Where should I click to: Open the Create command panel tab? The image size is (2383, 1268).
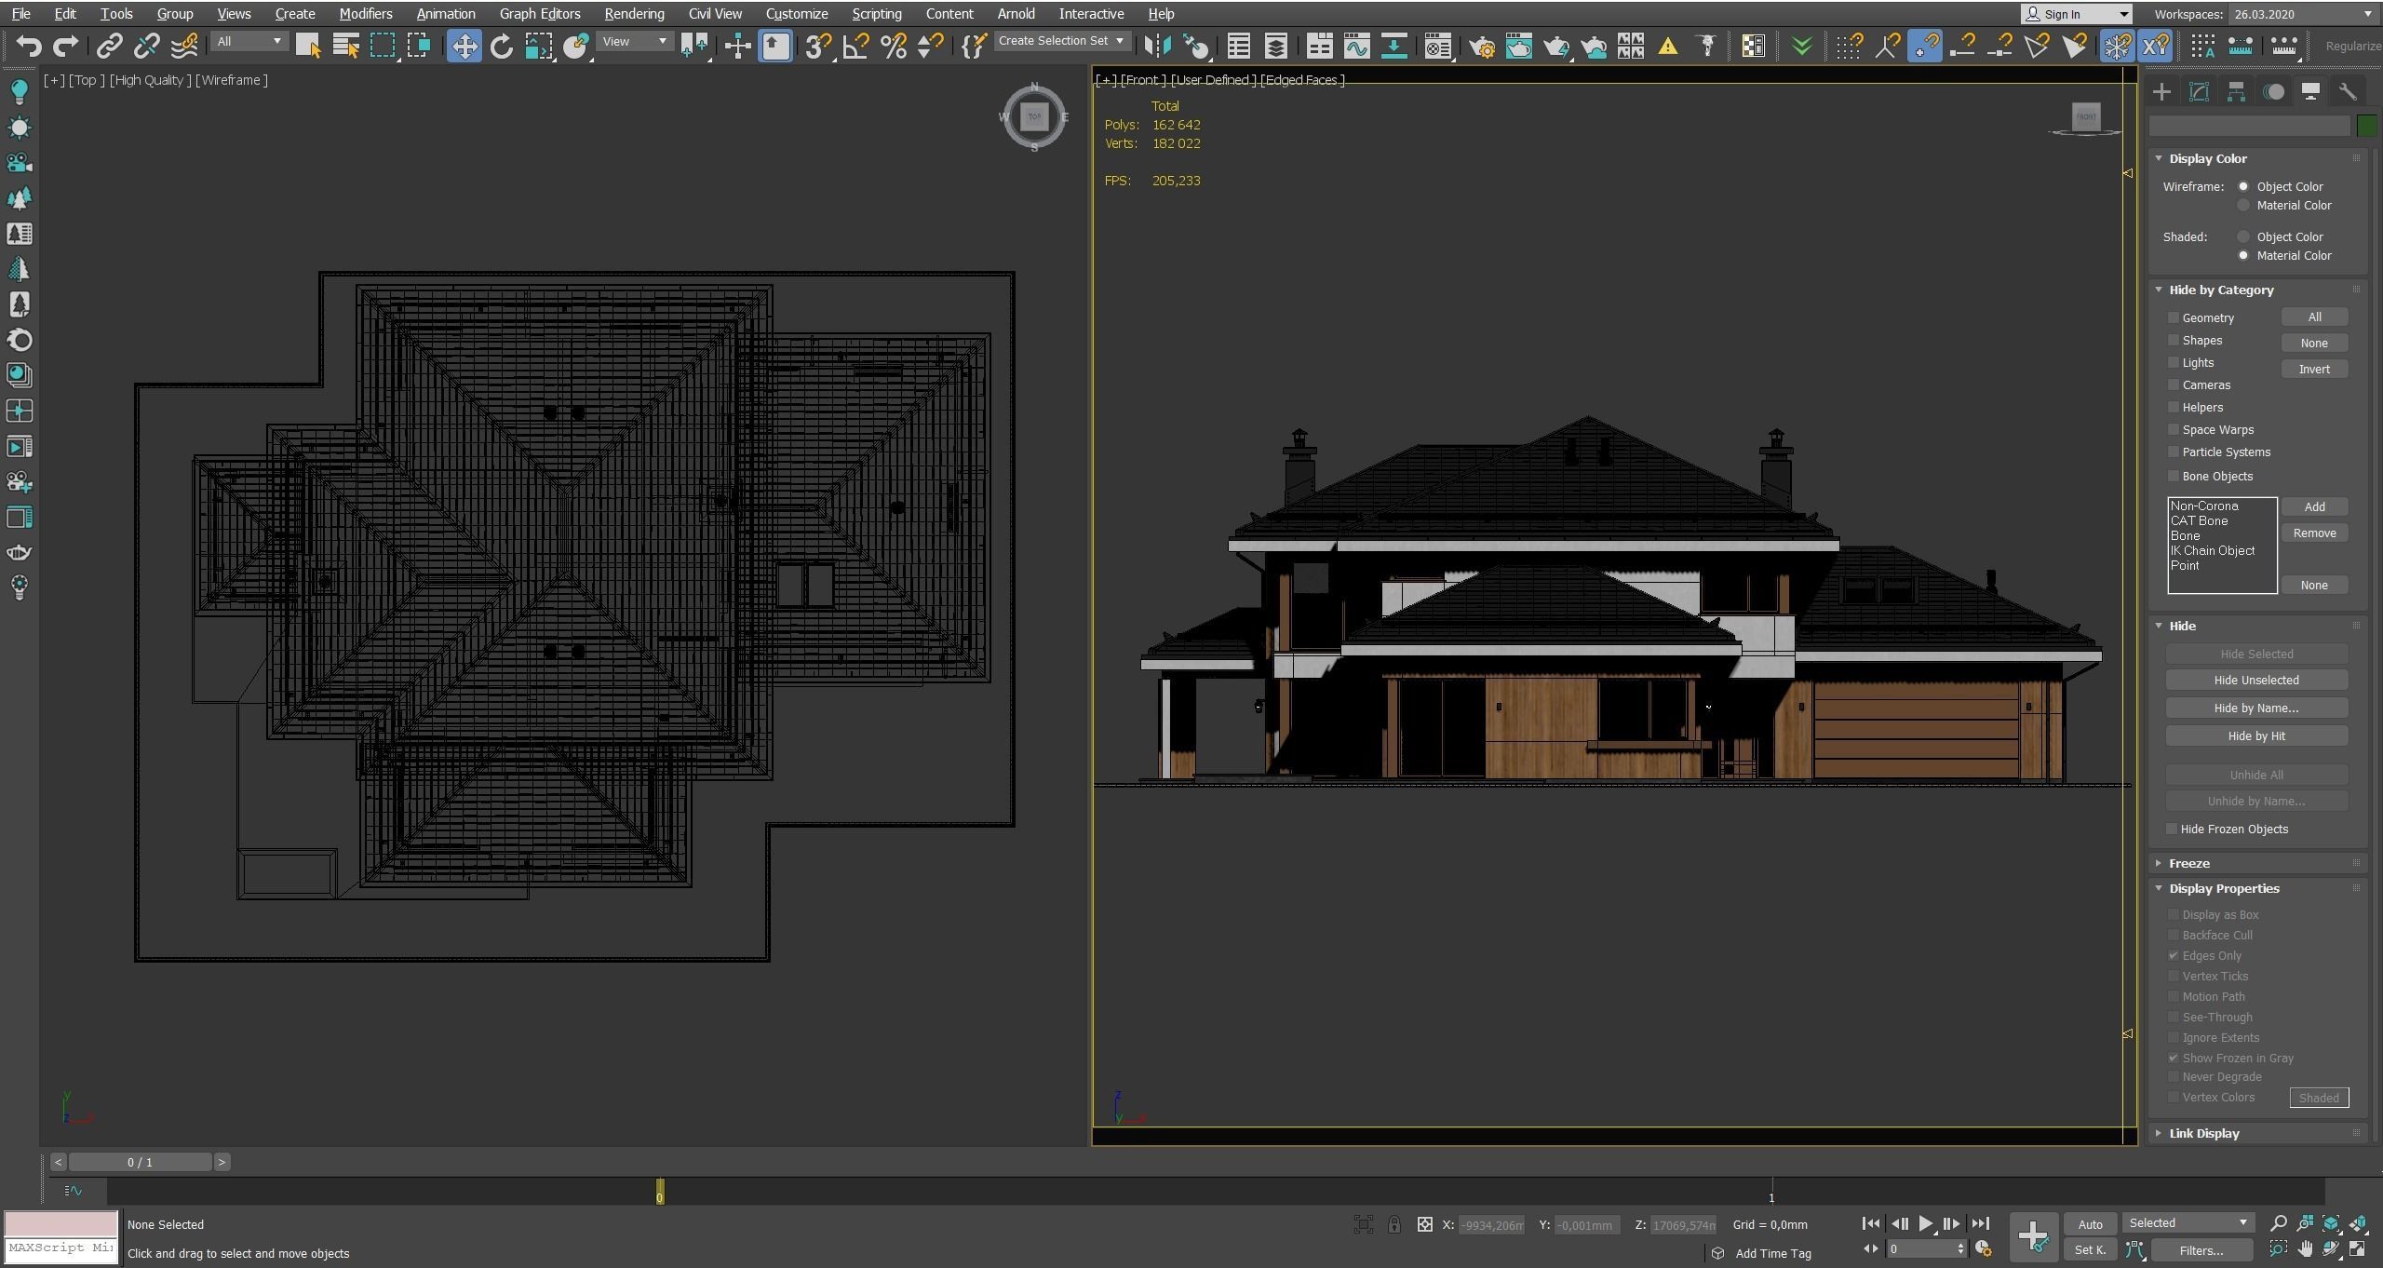[x=2161, y=91]
